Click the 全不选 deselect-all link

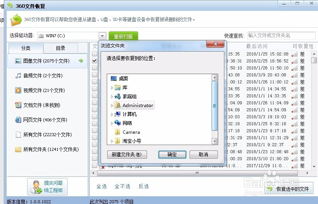[122, 186]
